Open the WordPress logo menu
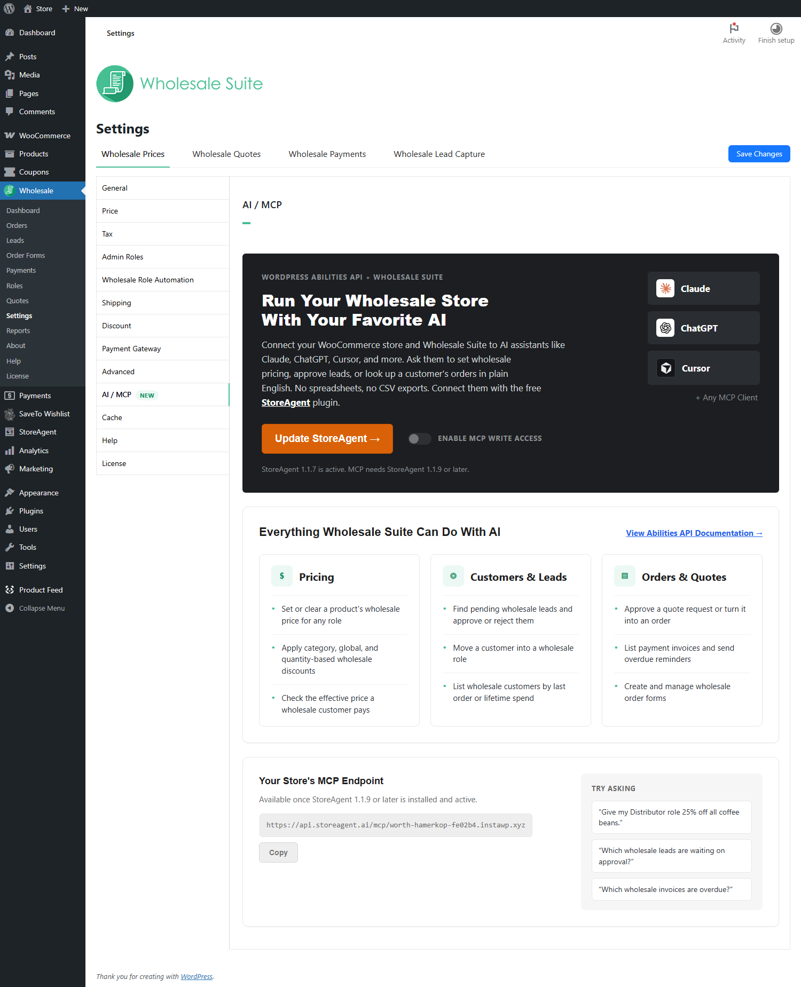 (9, 9)
